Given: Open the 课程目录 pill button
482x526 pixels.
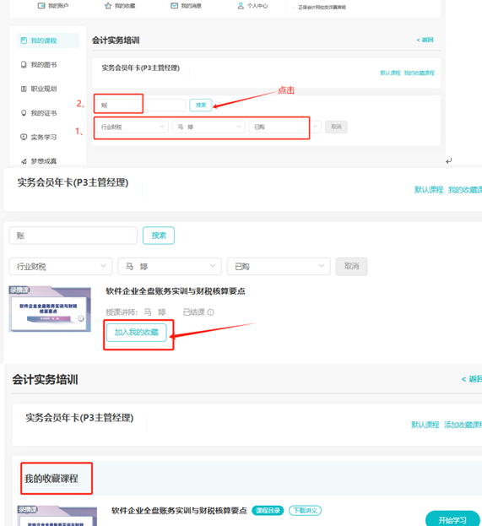Looking at the screenshot, I should click(x=268, y=511).
